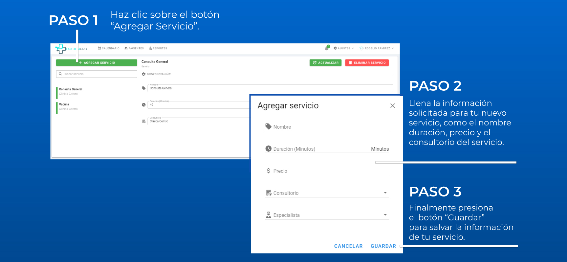Open the Reportes menu item
Screen dimensions: 567x262
158,48
